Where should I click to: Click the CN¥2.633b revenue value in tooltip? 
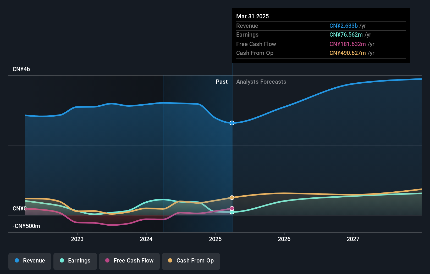coord(344,26)
